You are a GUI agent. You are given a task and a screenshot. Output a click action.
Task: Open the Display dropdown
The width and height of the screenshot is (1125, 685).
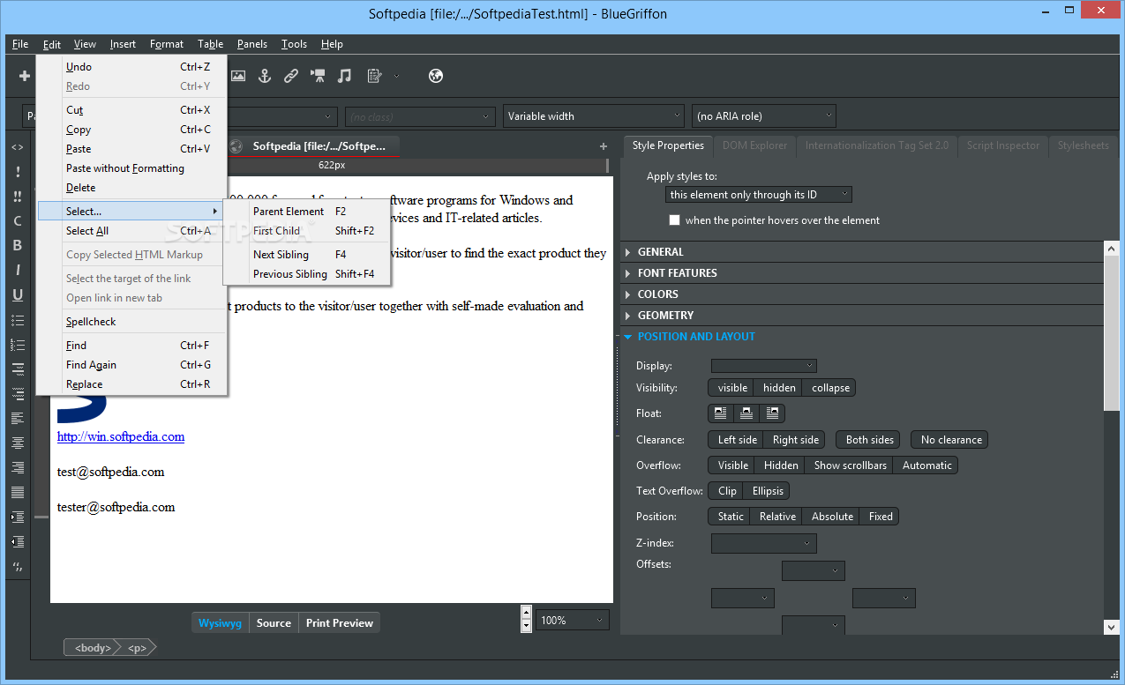pyautogui.click(x=763, y=366)
